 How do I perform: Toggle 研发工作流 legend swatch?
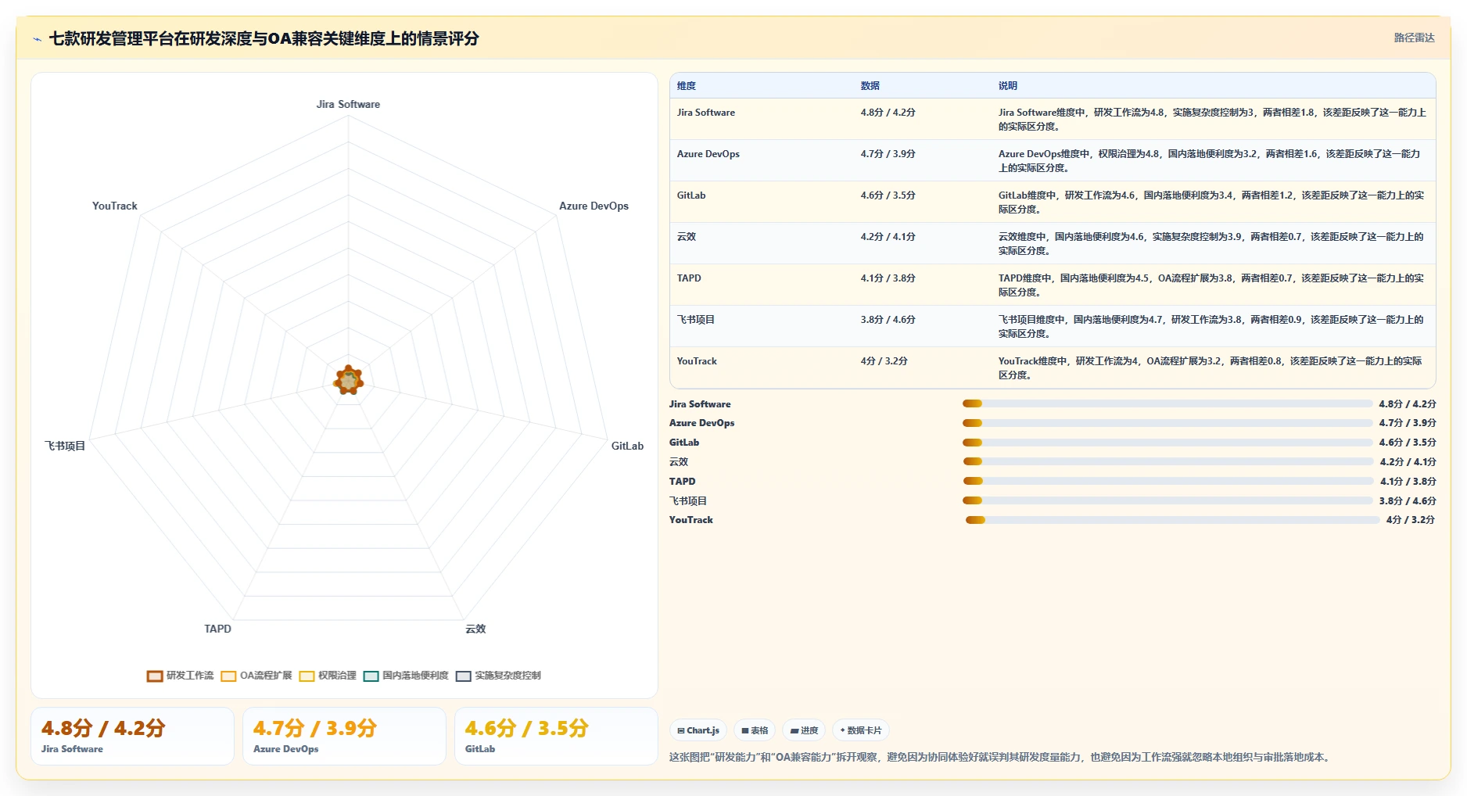(155, 676)
